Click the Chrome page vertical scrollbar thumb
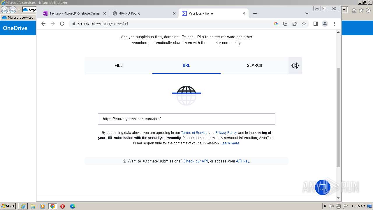The height and width of the screenshot is (210, 373). (x=338, y=117)
